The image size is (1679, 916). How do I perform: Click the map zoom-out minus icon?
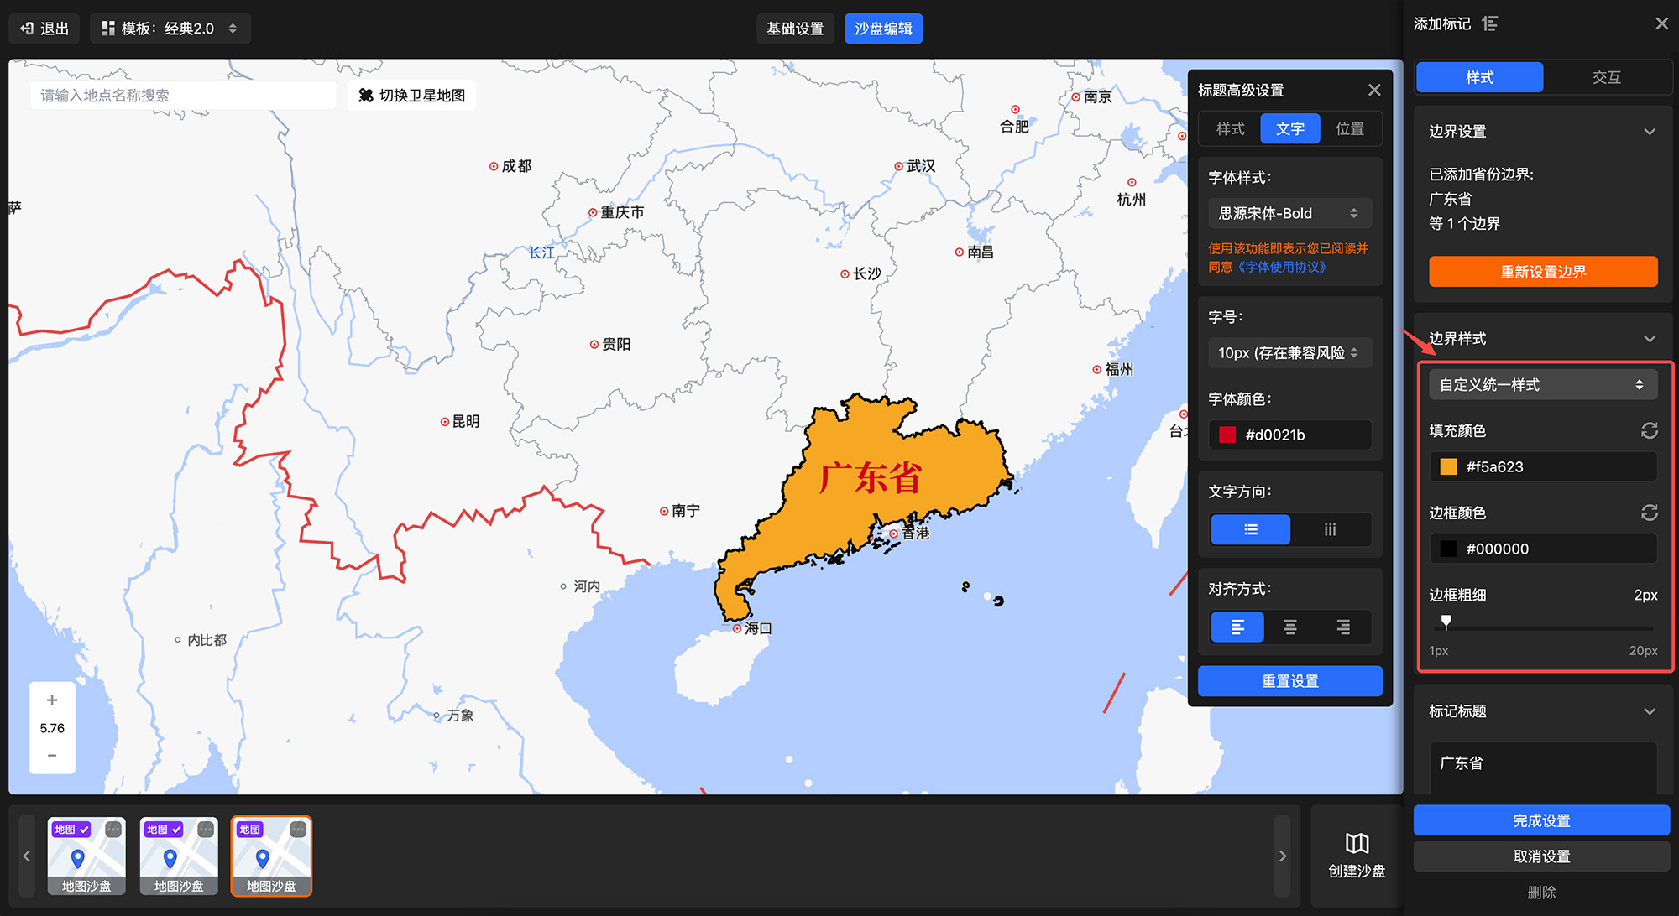point(52,756)
